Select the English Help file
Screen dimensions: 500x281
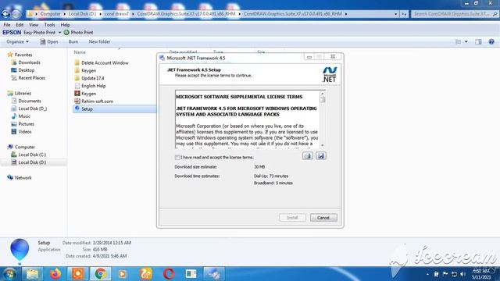tap(94, 86)
